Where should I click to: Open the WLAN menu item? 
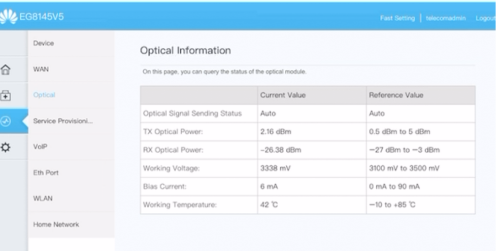click(x=43, y=198)
